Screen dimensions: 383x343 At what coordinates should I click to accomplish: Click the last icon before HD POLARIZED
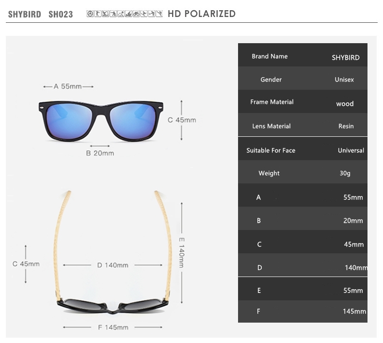pos(160,14)
